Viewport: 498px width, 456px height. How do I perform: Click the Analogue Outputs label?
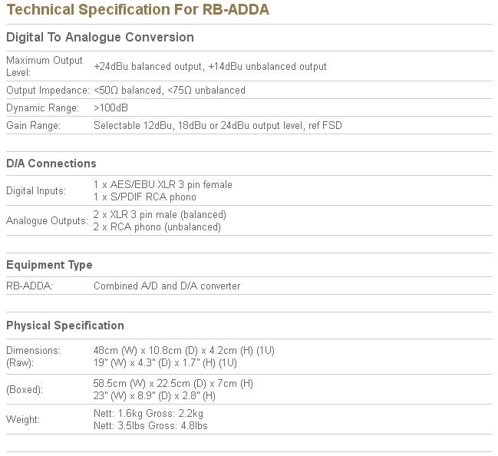click(47, 221)
